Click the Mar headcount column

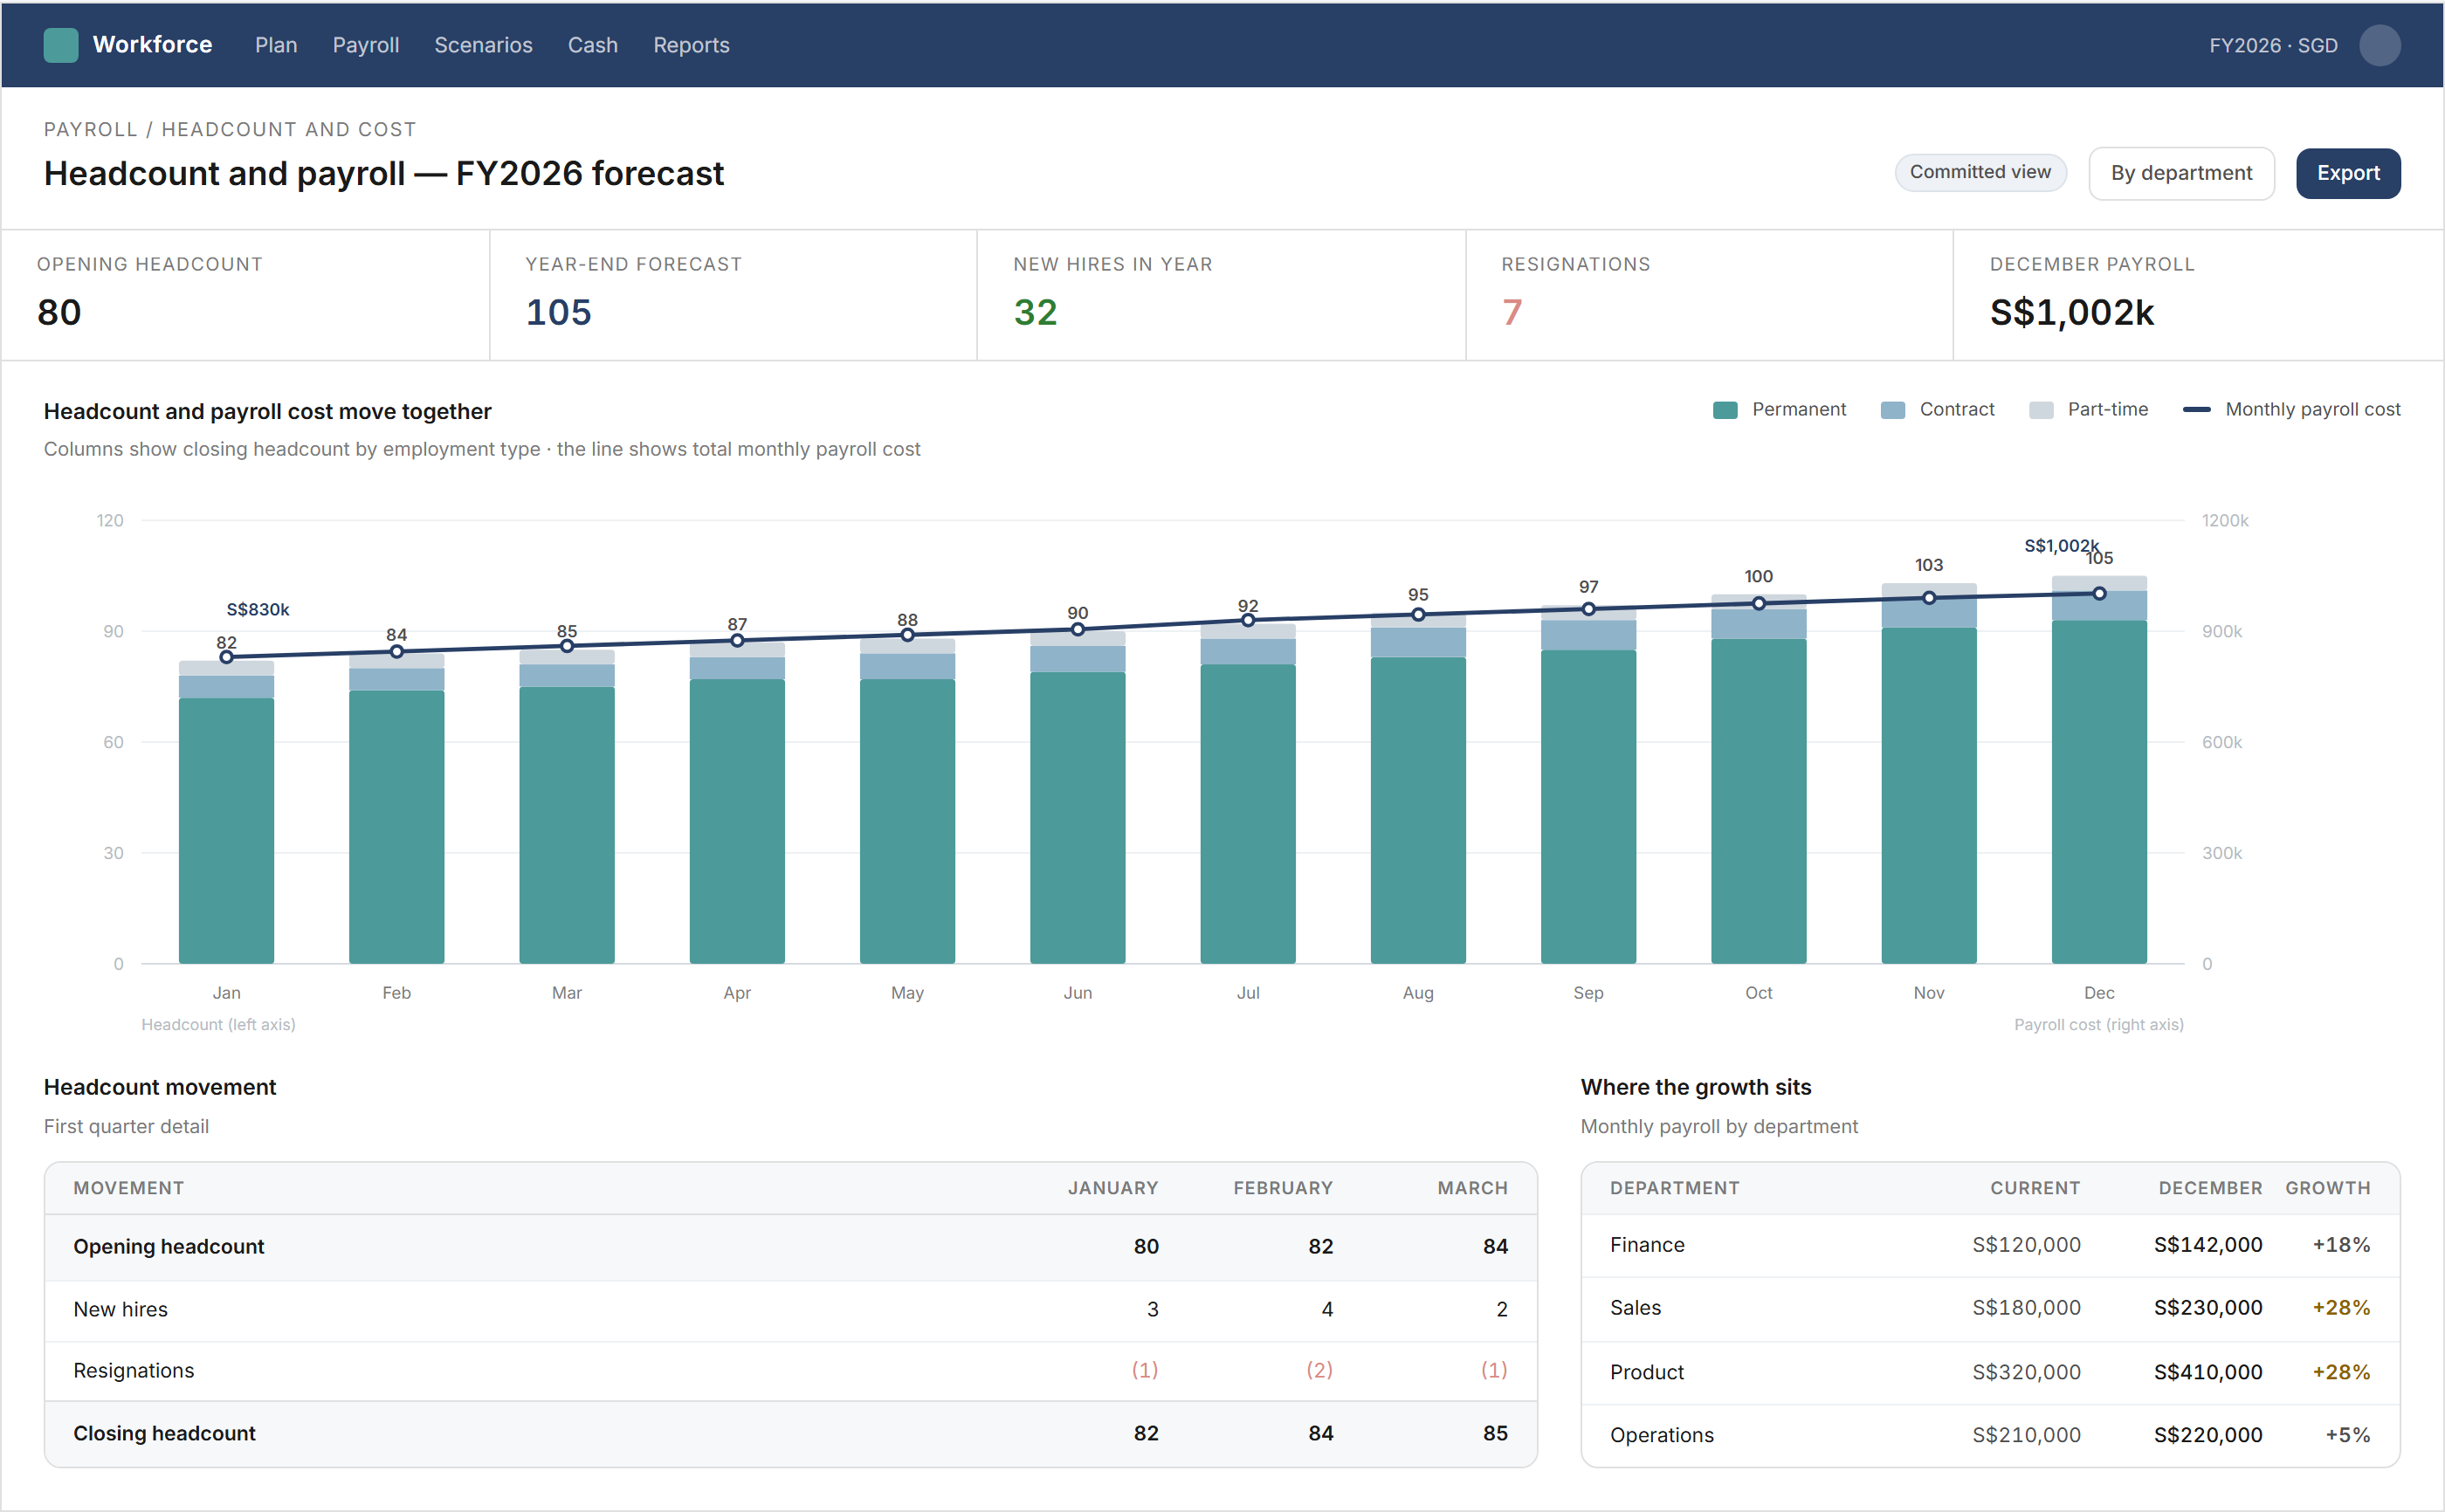tap(567, 807)
